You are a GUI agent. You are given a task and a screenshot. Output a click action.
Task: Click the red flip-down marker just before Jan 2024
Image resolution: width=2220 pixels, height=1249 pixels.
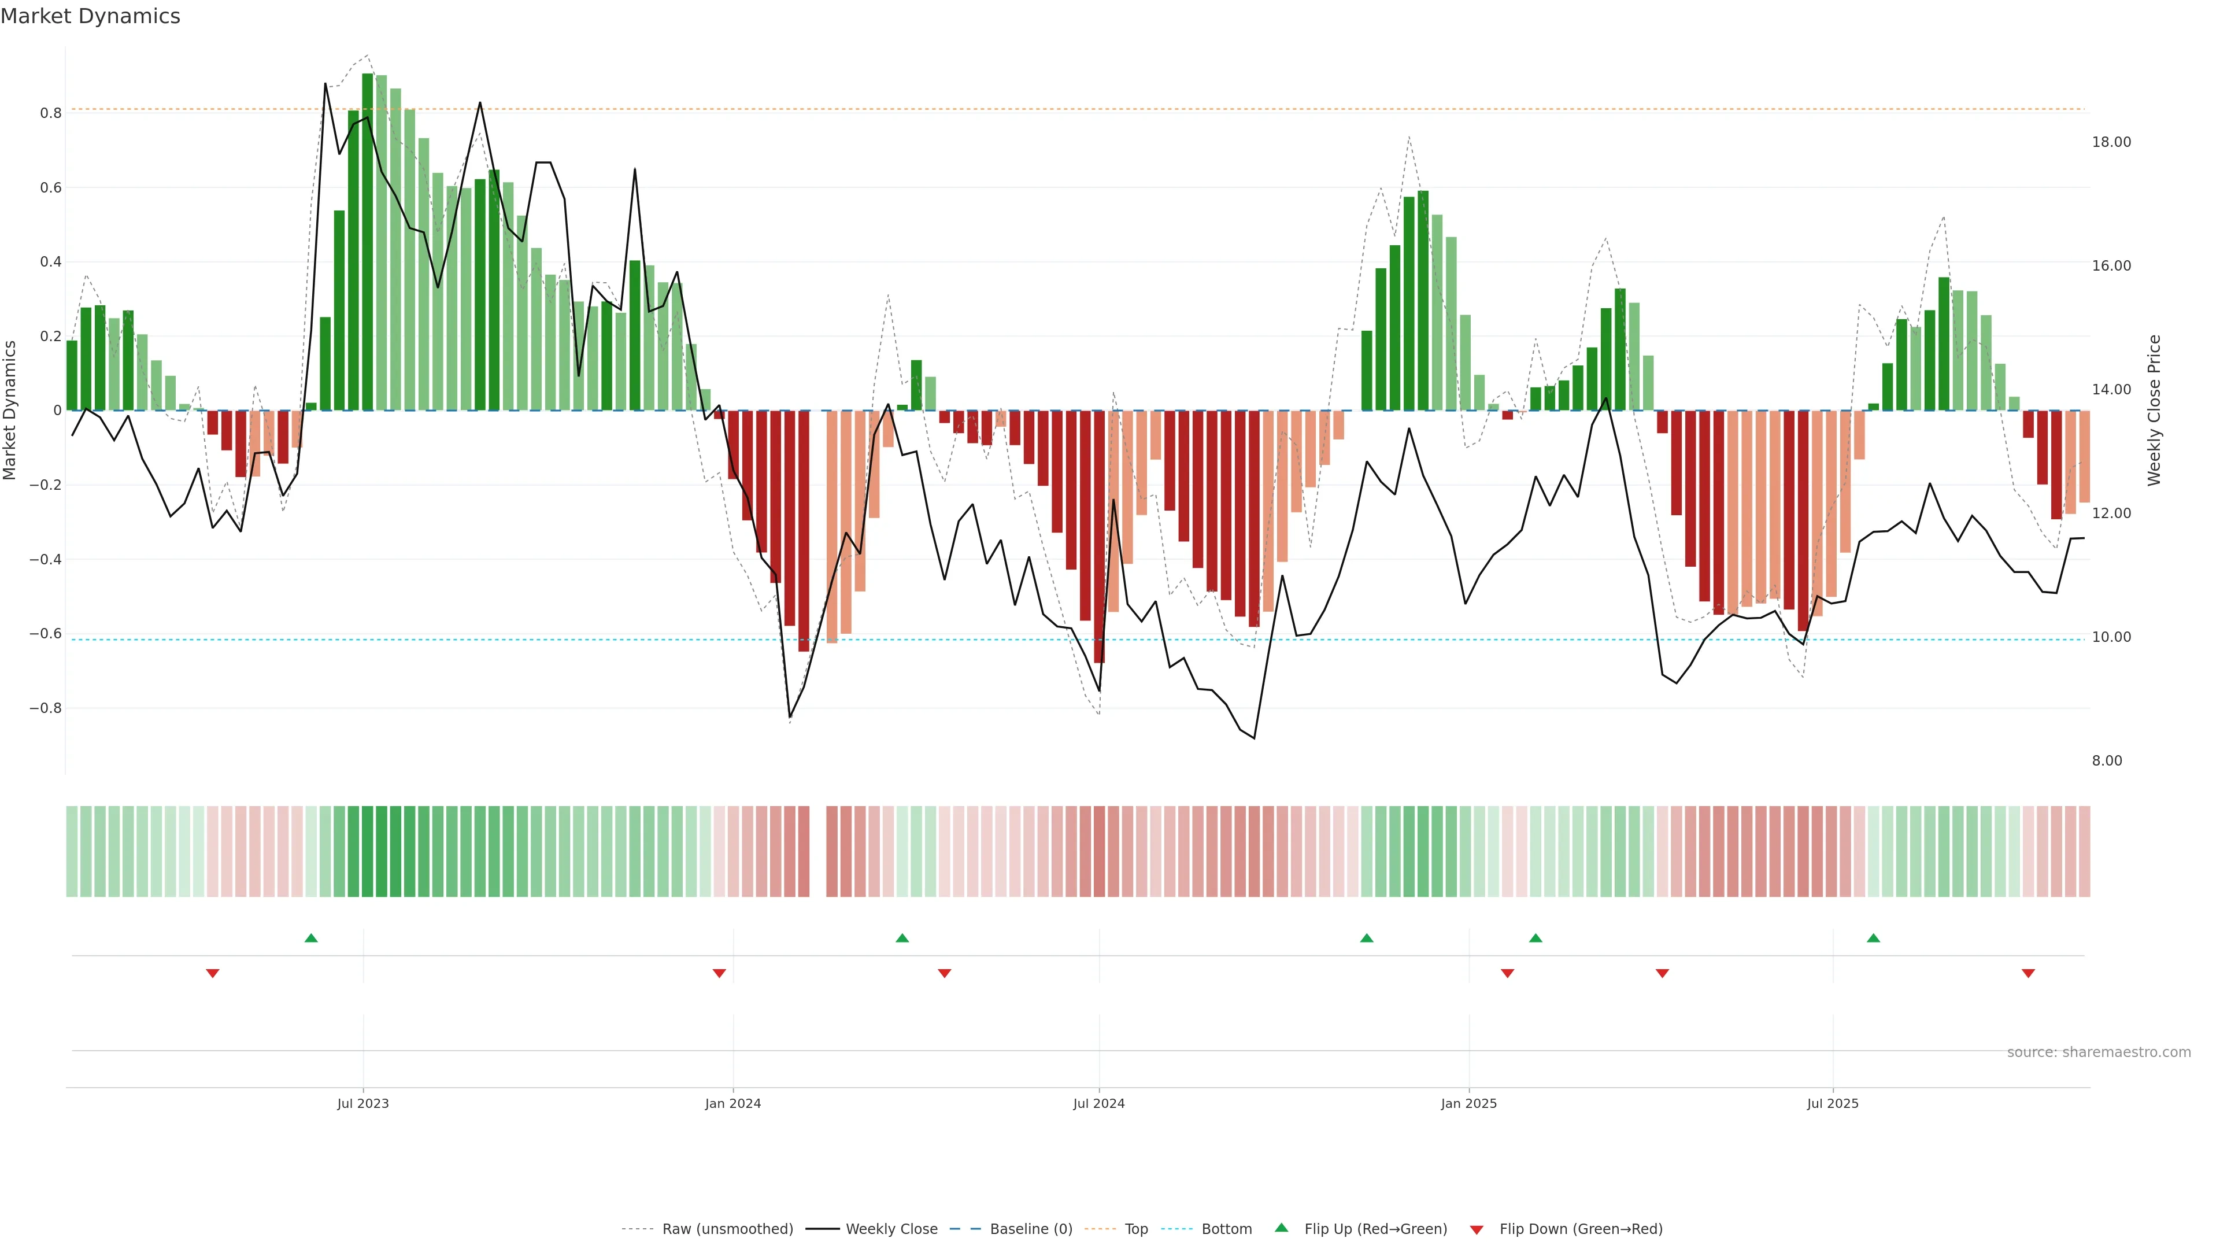coord(719,973)
